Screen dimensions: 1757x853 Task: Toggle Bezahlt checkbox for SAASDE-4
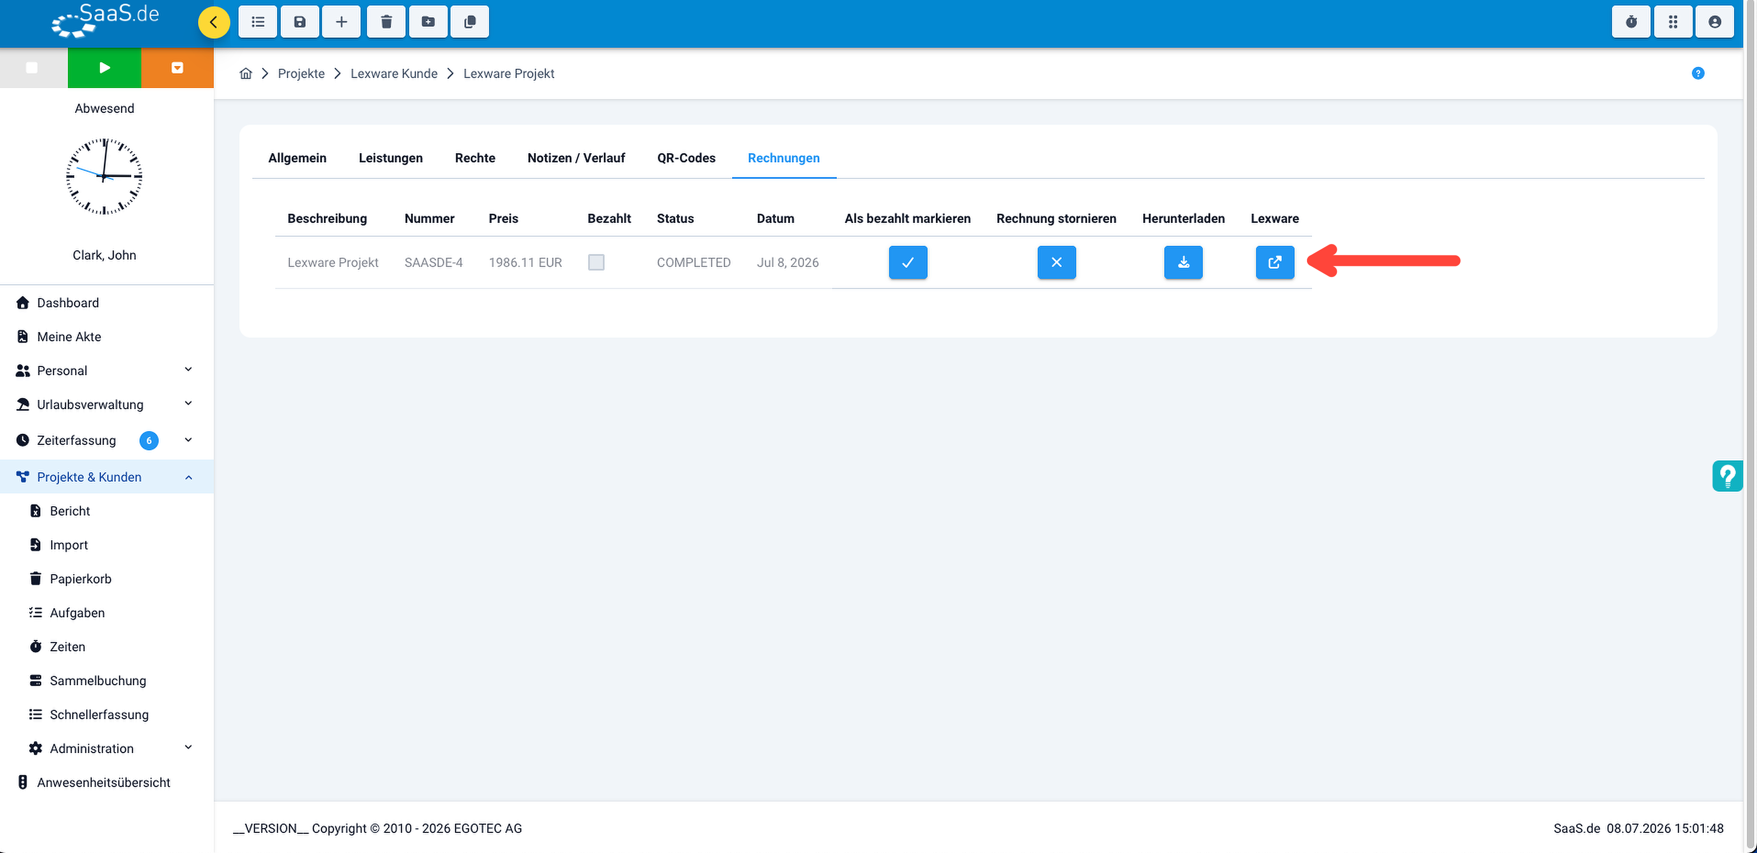[x=596, y=262]
